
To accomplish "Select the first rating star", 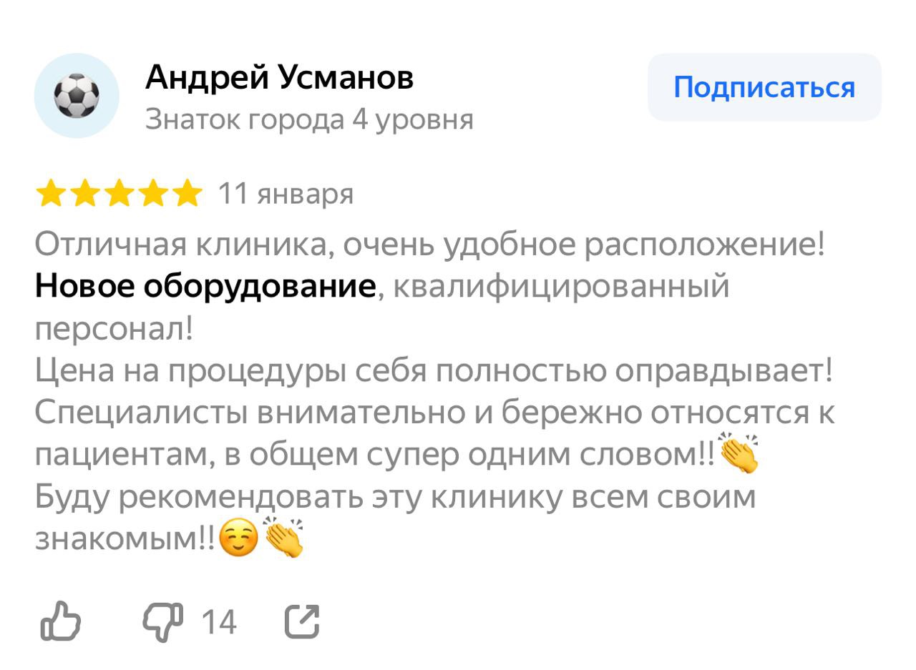I will click(x=50, y=194).
